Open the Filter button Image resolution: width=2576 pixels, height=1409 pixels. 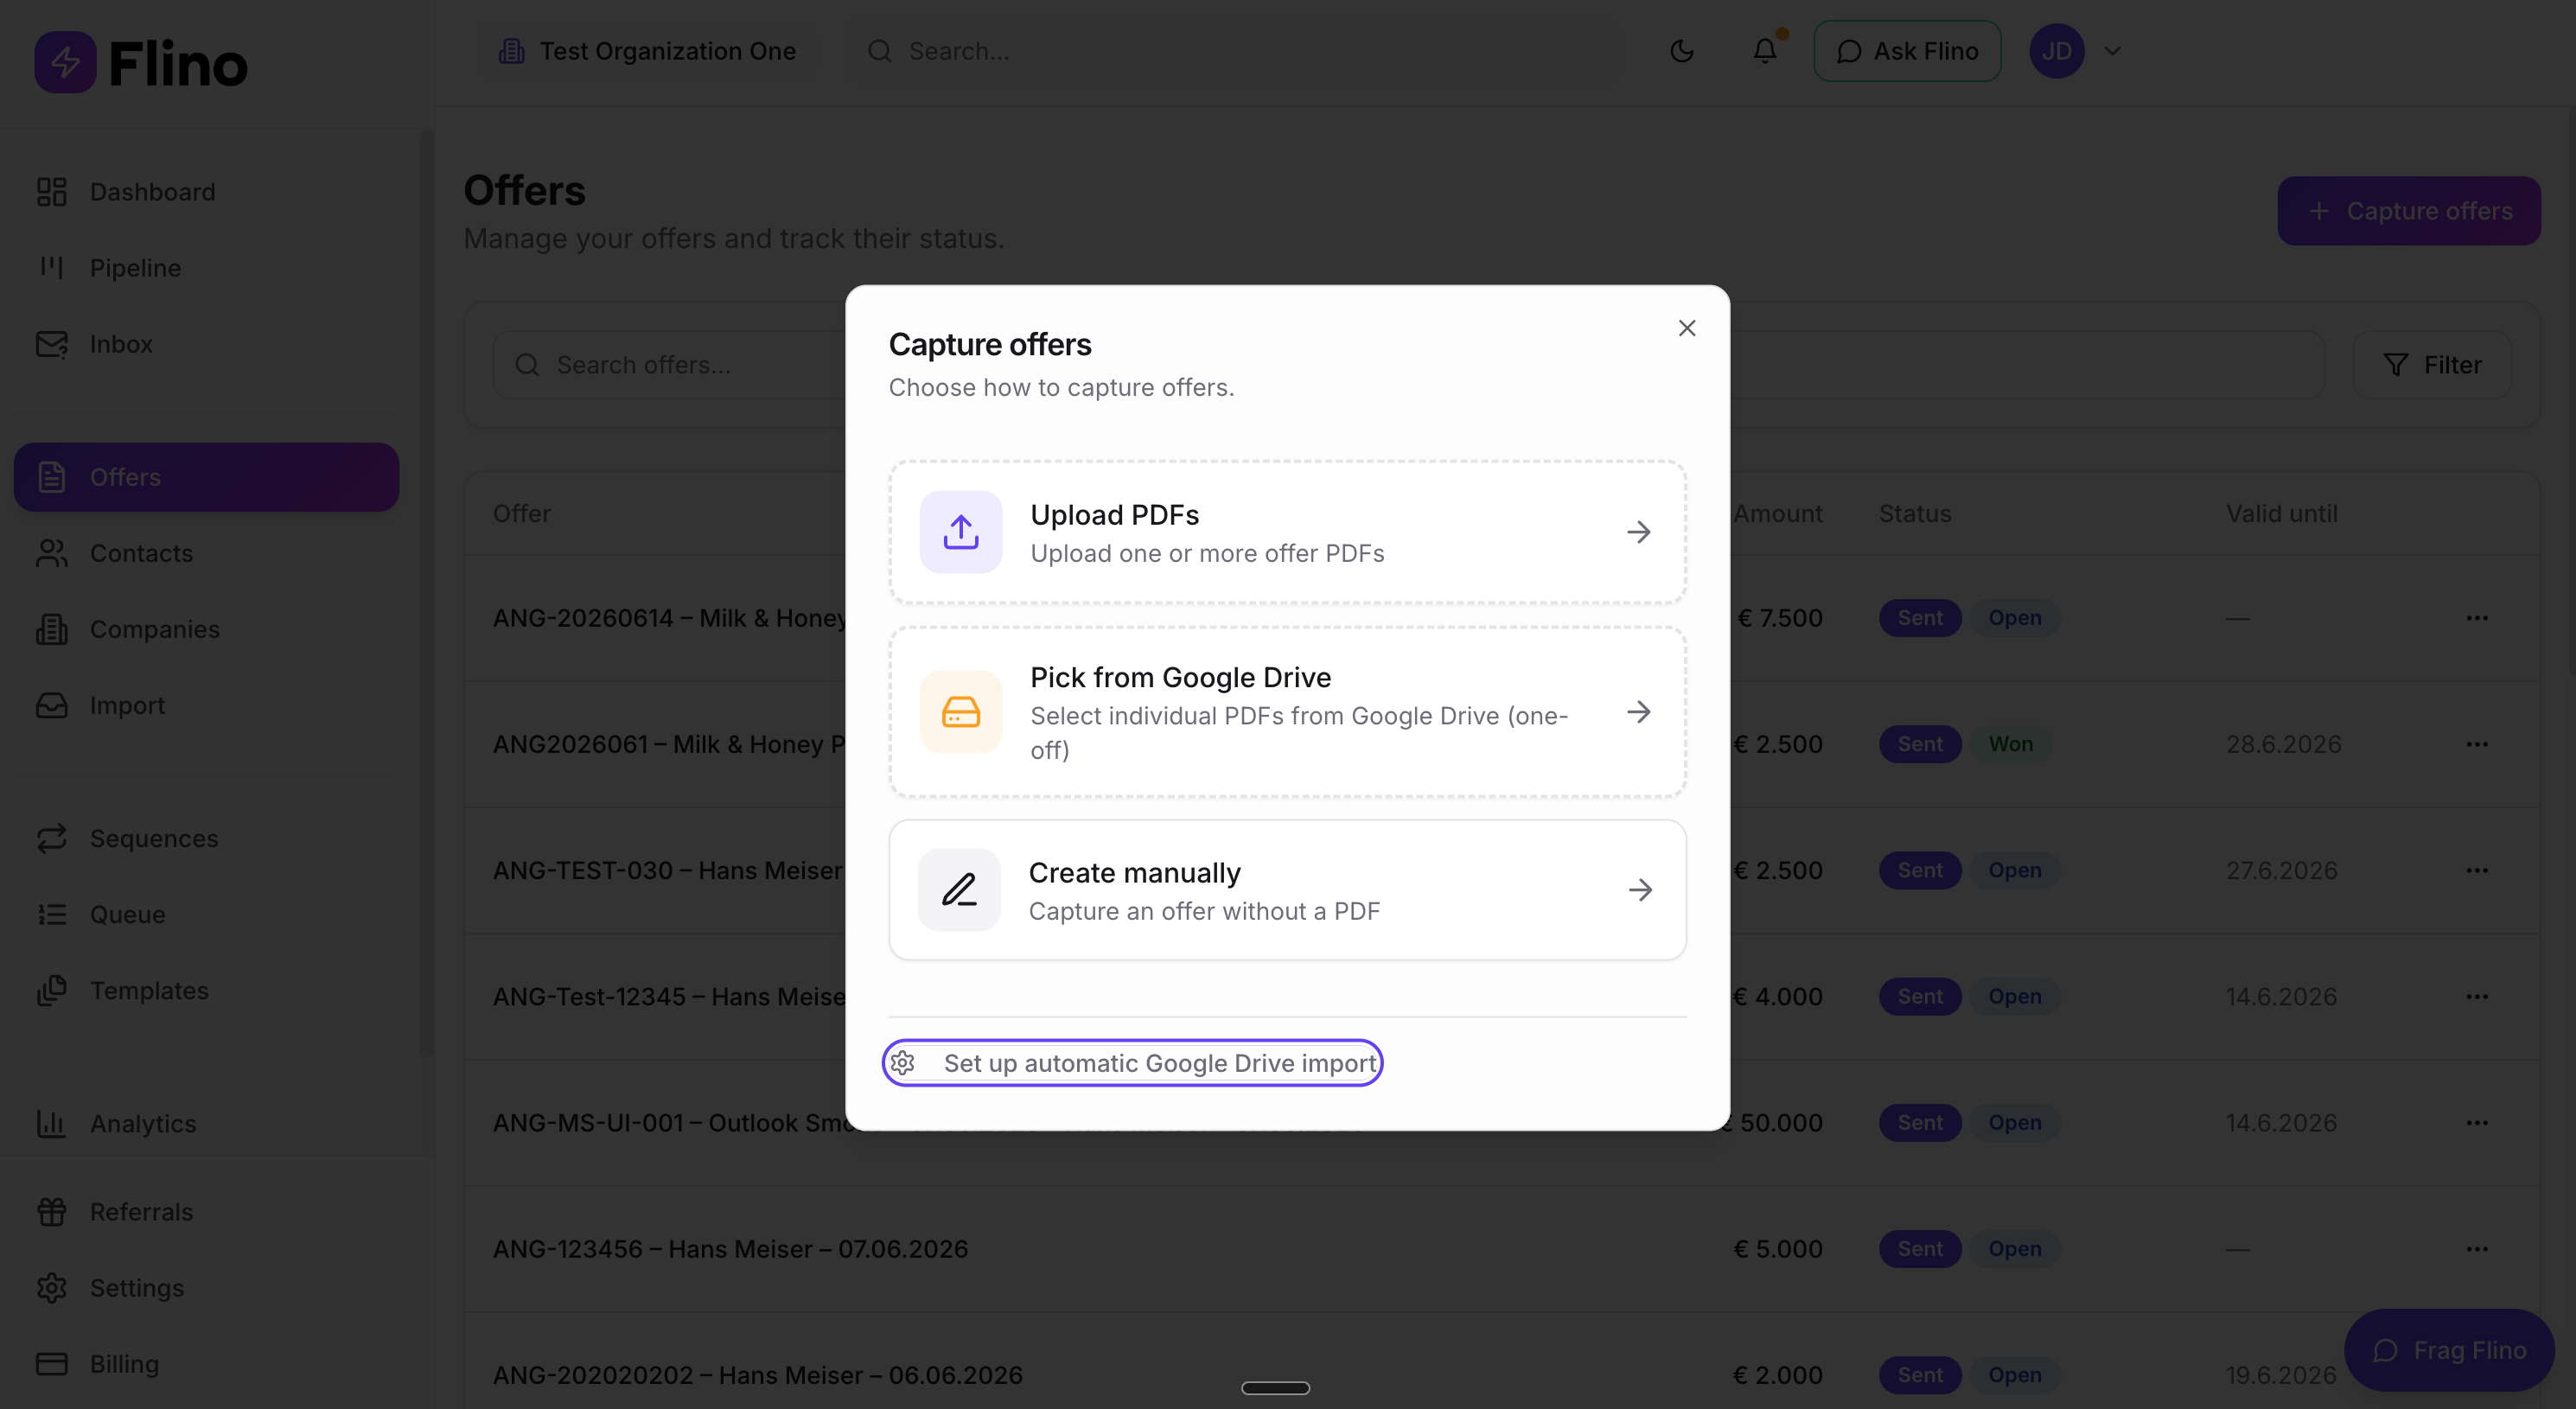(2432, 365)
